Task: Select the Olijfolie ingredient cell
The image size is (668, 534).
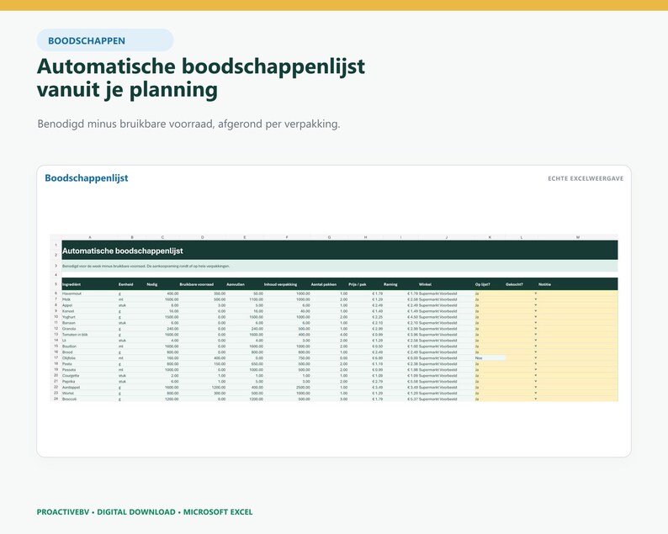Action: (89, 358)
